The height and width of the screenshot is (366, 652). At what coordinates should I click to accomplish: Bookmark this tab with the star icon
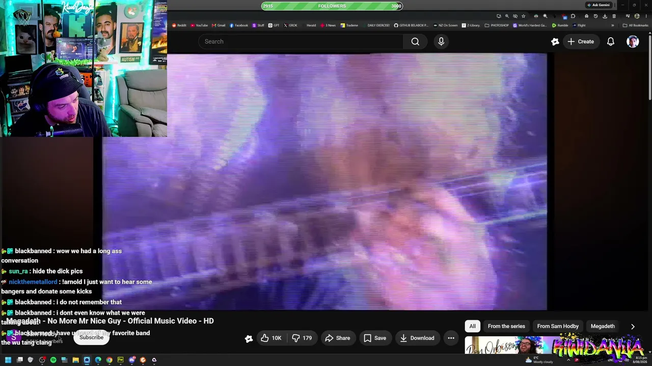[x=523, y=16]
